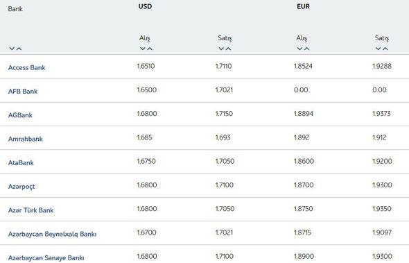Open the AGBank link

click(x=20, y=115)
